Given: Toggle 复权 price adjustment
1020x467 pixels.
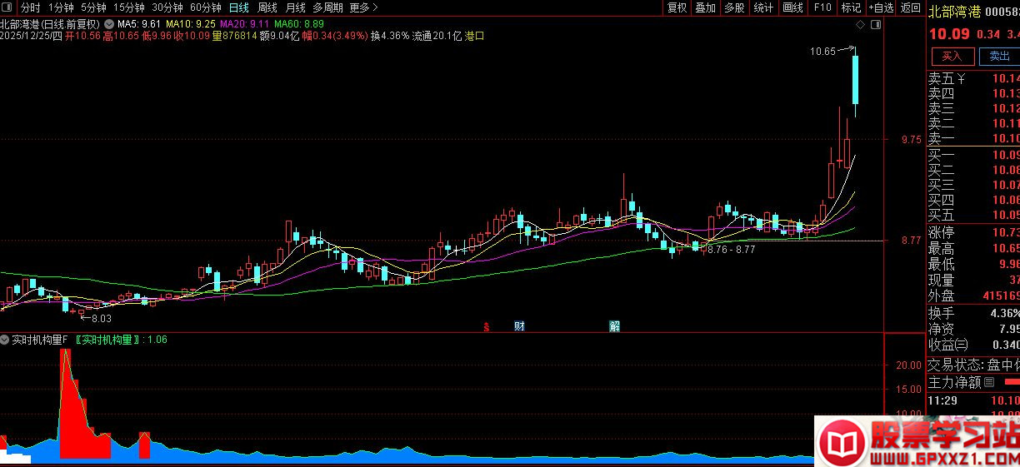Looking at the screenshot, I should [677, 7].
